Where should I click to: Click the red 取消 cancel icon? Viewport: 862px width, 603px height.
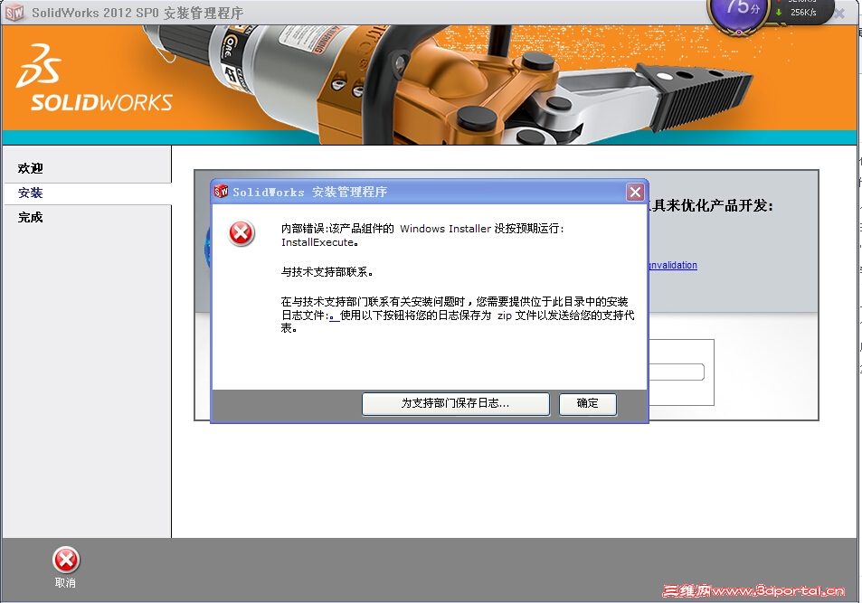(66, 561)
